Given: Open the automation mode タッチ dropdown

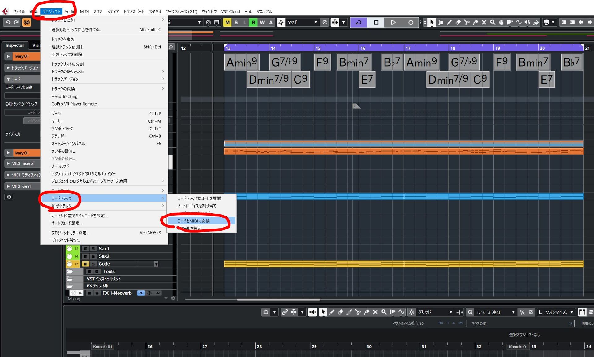Looking at the screenshot, I should [x=315, y=22].
